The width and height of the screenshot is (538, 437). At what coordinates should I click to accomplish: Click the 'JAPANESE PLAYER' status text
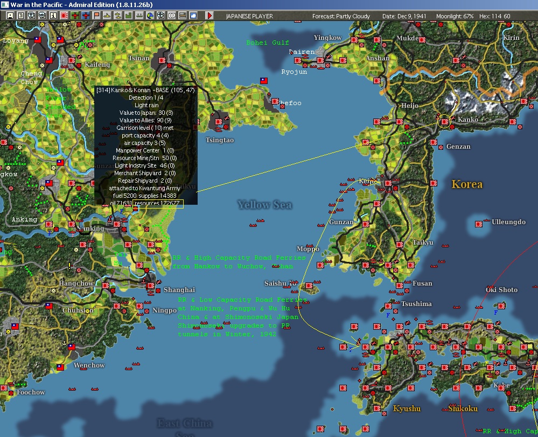pos(249,16)
